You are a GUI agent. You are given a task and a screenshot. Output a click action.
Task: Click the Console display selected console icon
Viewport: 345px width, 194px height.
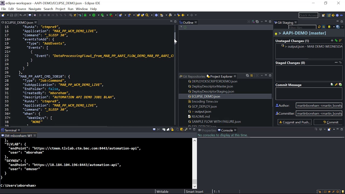pyautogui.click(x=320, y=130)
